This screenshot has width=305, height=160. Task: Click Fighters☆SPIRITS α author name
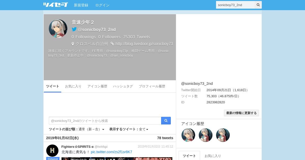[78, 147]
